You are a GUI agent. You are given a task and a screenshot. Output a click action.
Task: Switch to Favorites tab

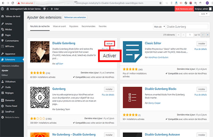(103, 26)
